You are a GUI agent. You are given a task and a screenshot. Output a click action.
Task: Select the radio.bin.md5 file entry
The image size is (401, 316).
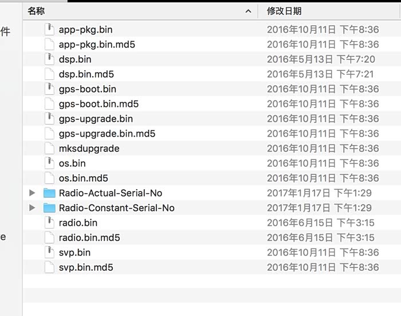tap(89, 238)
